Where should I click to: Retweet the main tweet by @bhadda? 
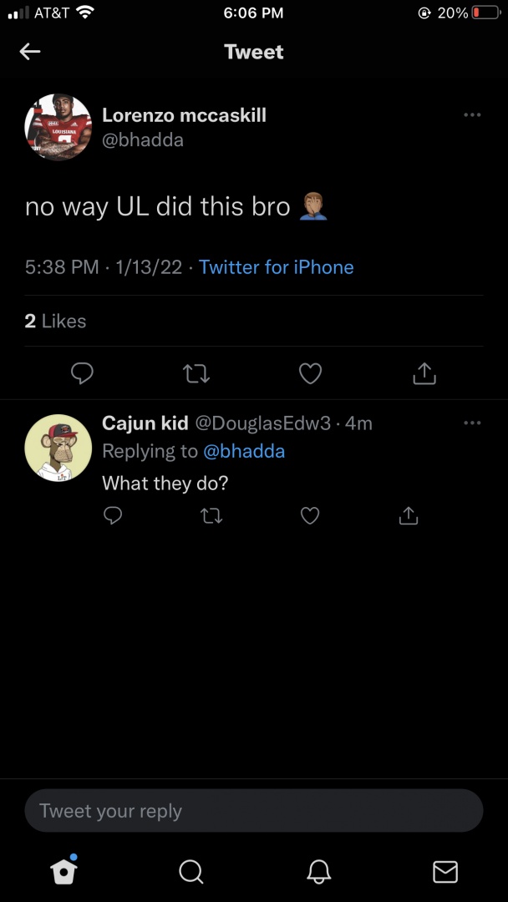pos(196,373)
